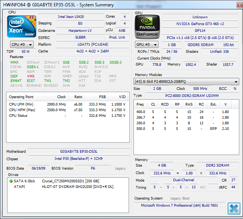The width and height of the screenshot is (243, 219).
Task: Click the BIOS Version F6 field
Action: pos(93,168)
